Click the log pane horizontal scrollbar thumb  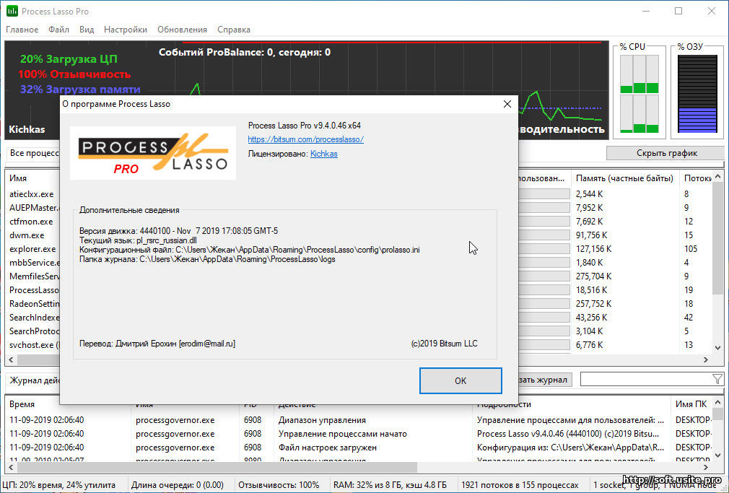pos(217,467)
